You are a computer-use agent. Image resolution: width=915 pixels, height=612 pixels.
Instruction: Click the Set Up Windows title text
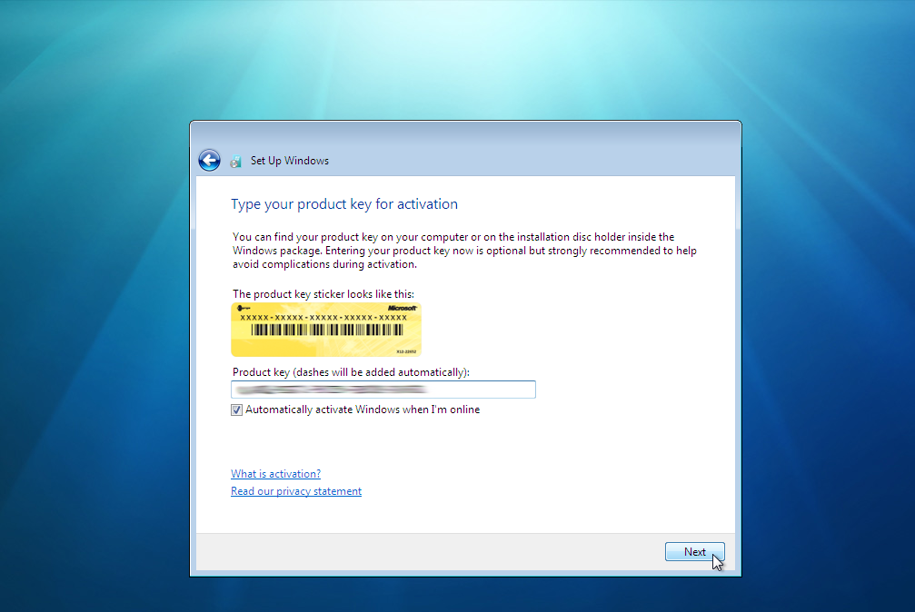coord(290,161)
